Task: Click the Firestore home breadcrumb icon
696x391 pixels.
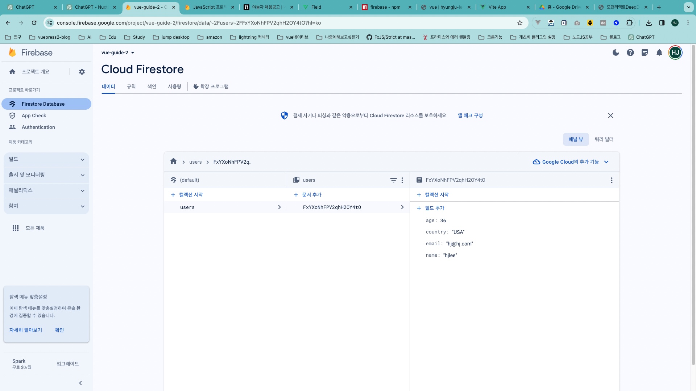Action: (x=173, y=161)
